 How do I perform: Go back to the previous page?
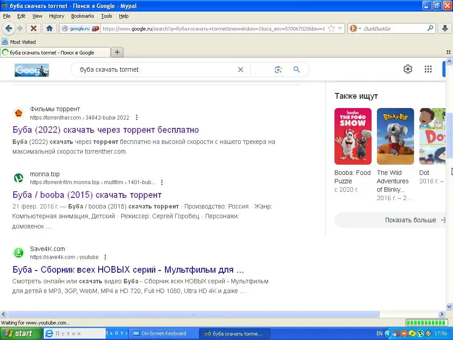coord(8,28)
